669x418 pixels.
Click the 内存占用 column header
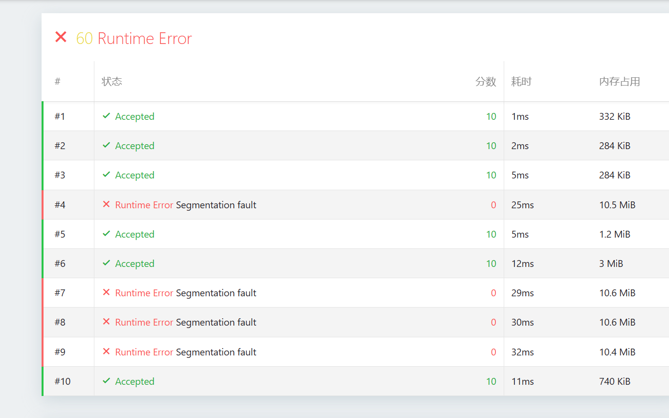tap(620, 82)
